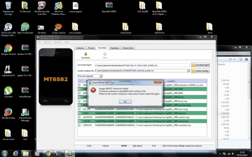Image resolution: width=252 pixels, height=157 pixels.
Task: Expand the Scatter-loading File path dropdown arrow
Action: (x=188, y=71)
